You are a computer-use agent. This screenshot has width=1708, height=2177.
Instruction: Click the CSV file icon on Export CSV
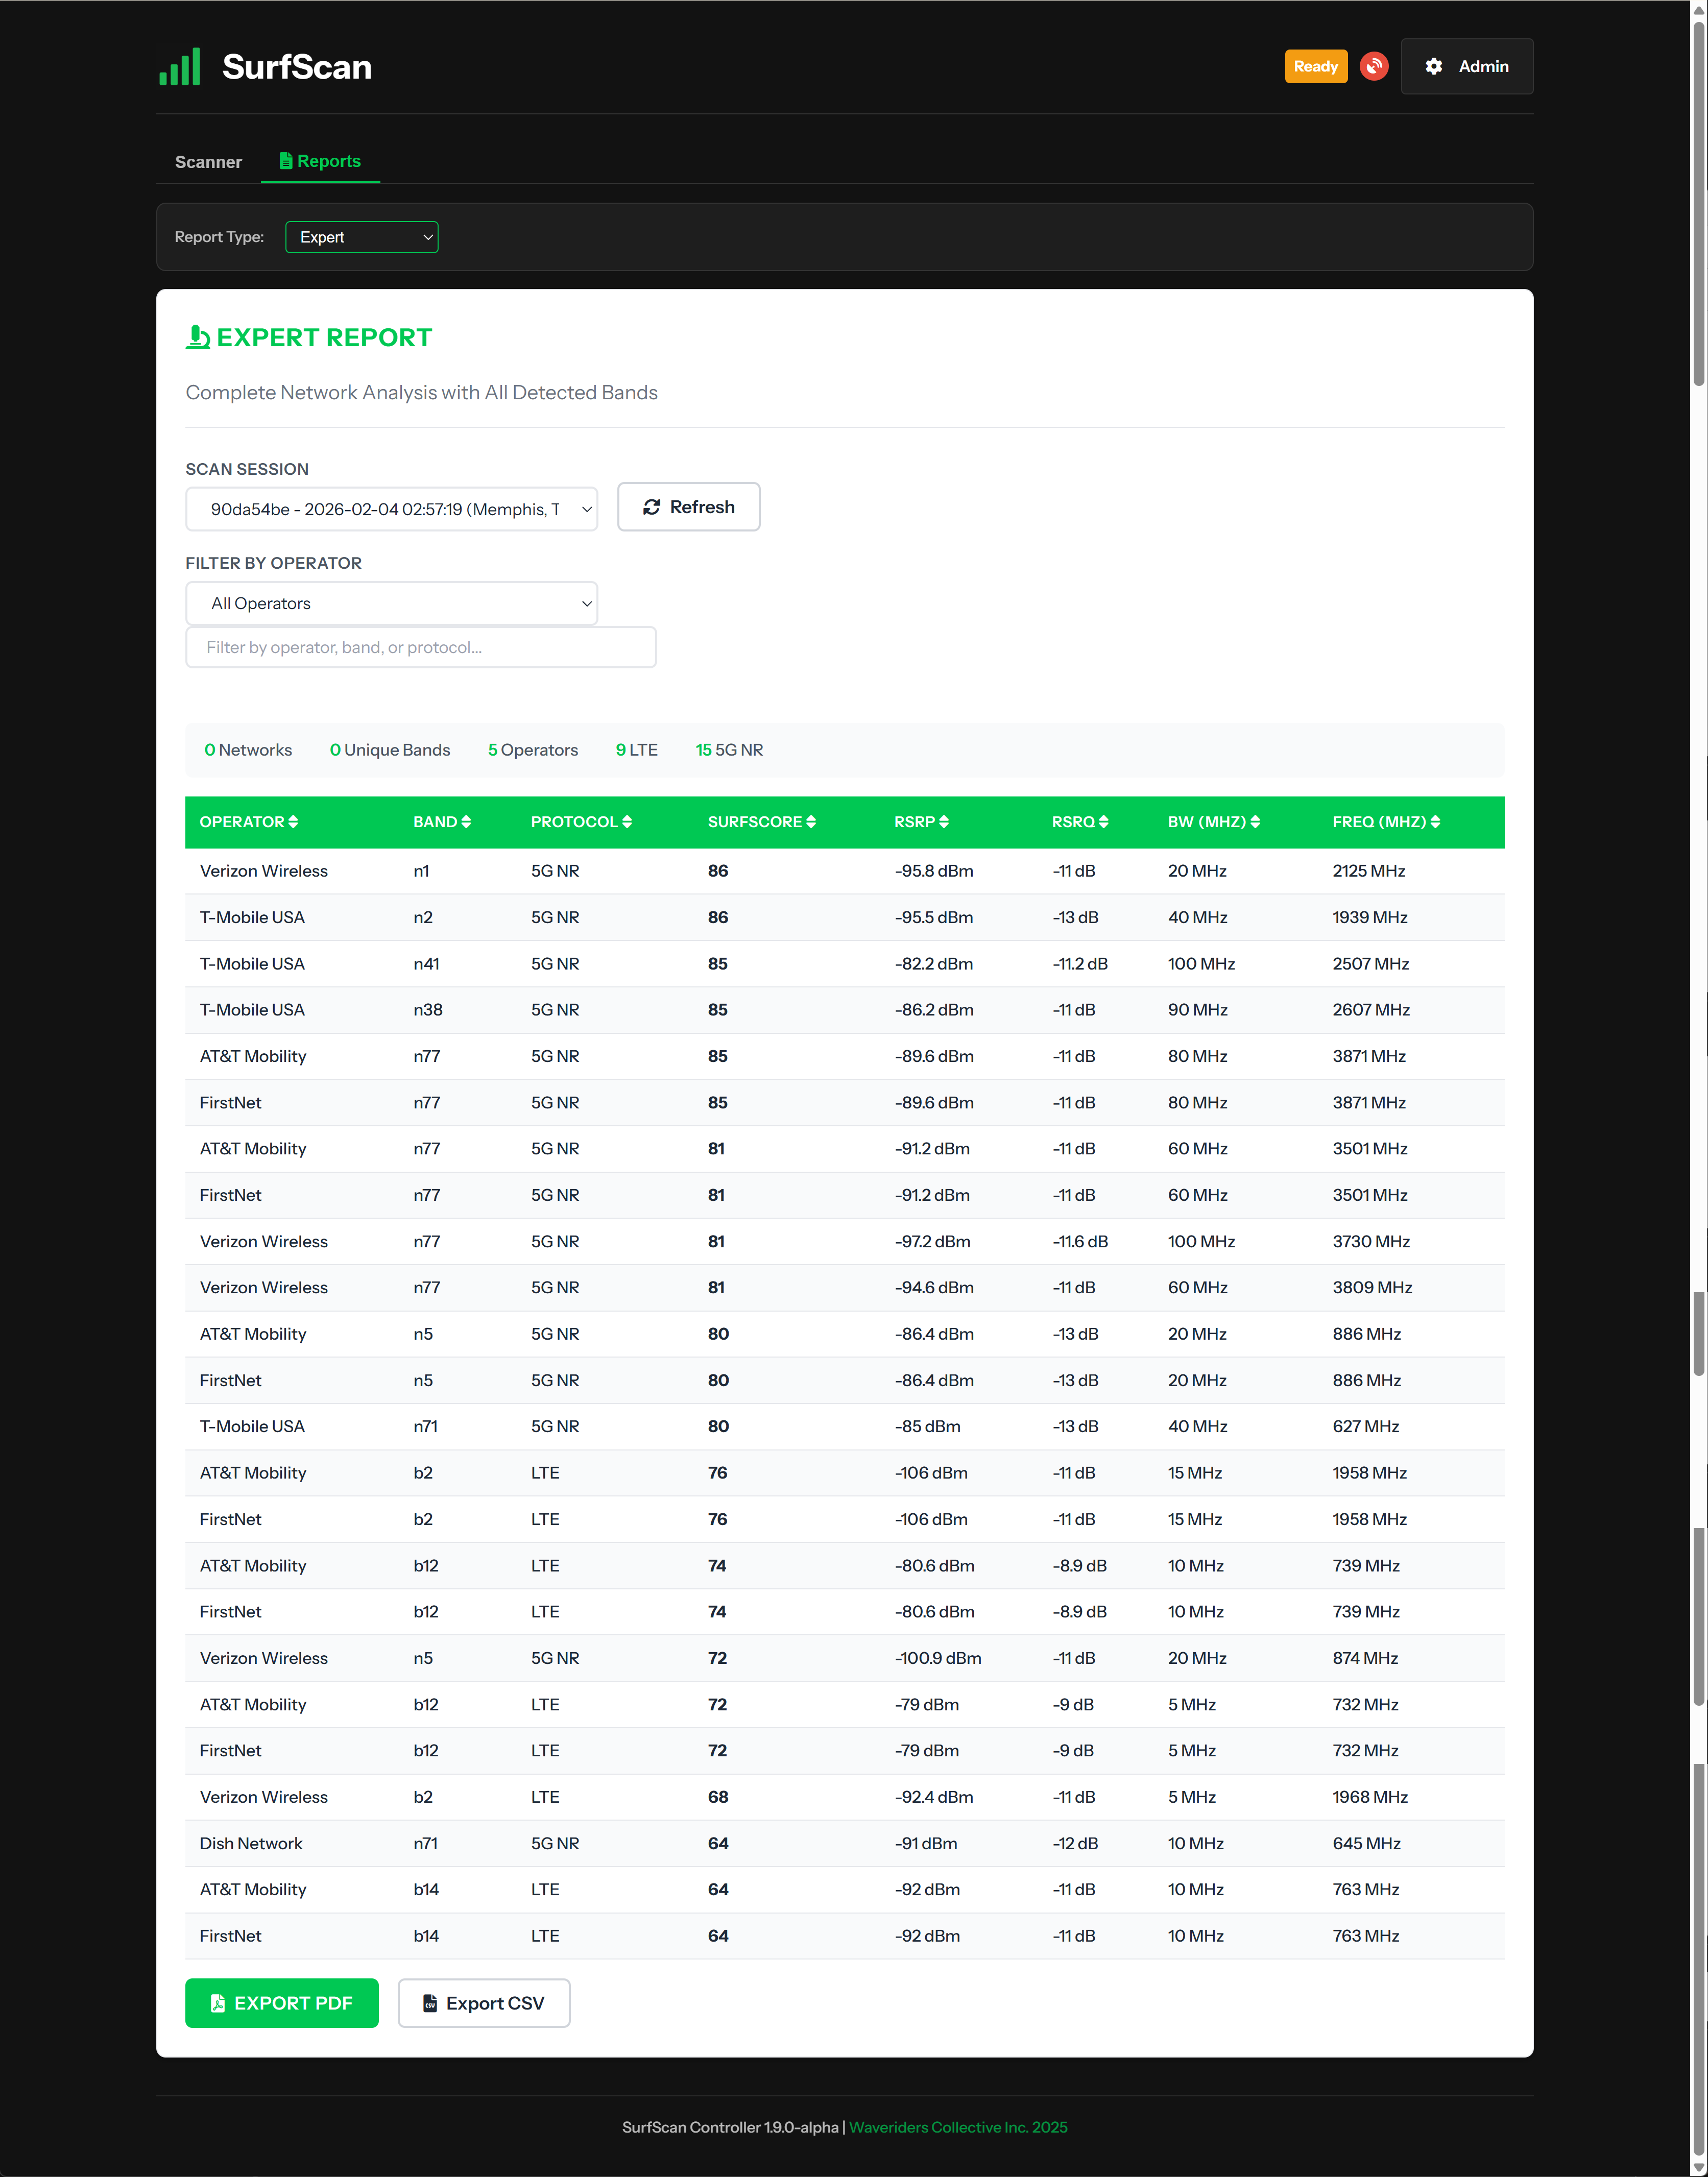coord(430,2003)
